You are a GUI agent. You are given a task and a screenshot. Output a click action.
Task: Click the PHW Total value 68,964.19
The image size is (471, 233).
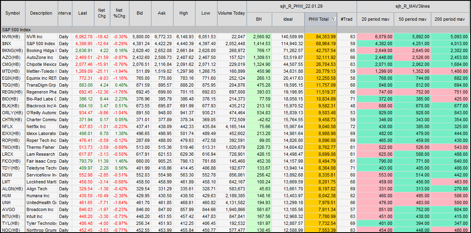click(x=321, y=44)
